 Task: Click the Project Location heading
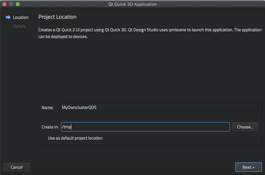click(57, 17)
